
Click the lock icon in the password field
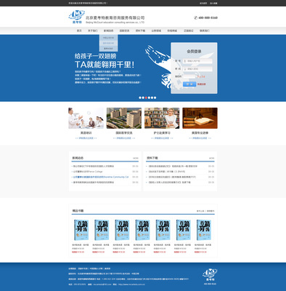pos(185,69)
